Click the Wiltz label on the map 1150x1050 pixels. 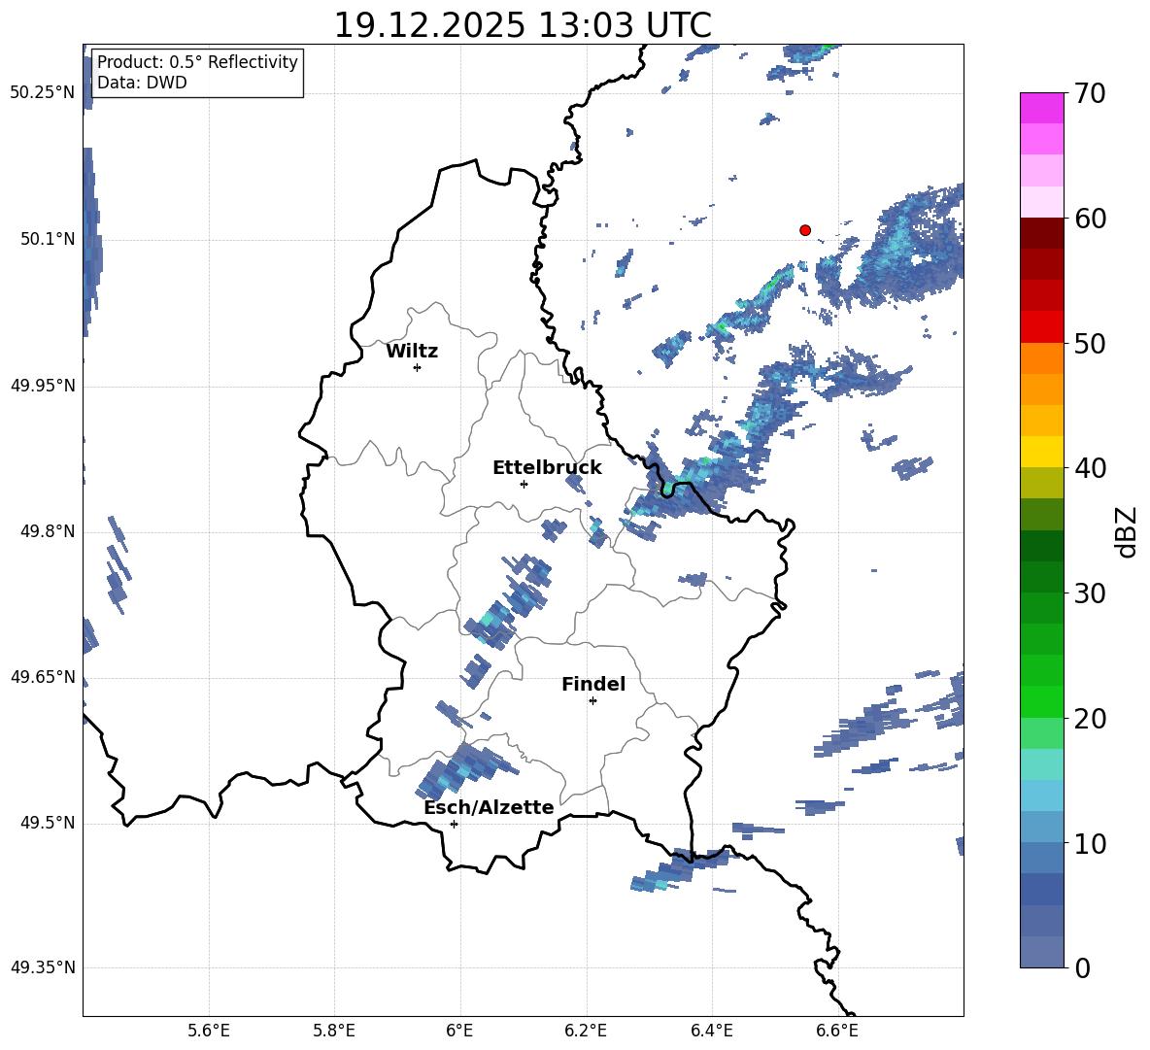coord(412,352)
